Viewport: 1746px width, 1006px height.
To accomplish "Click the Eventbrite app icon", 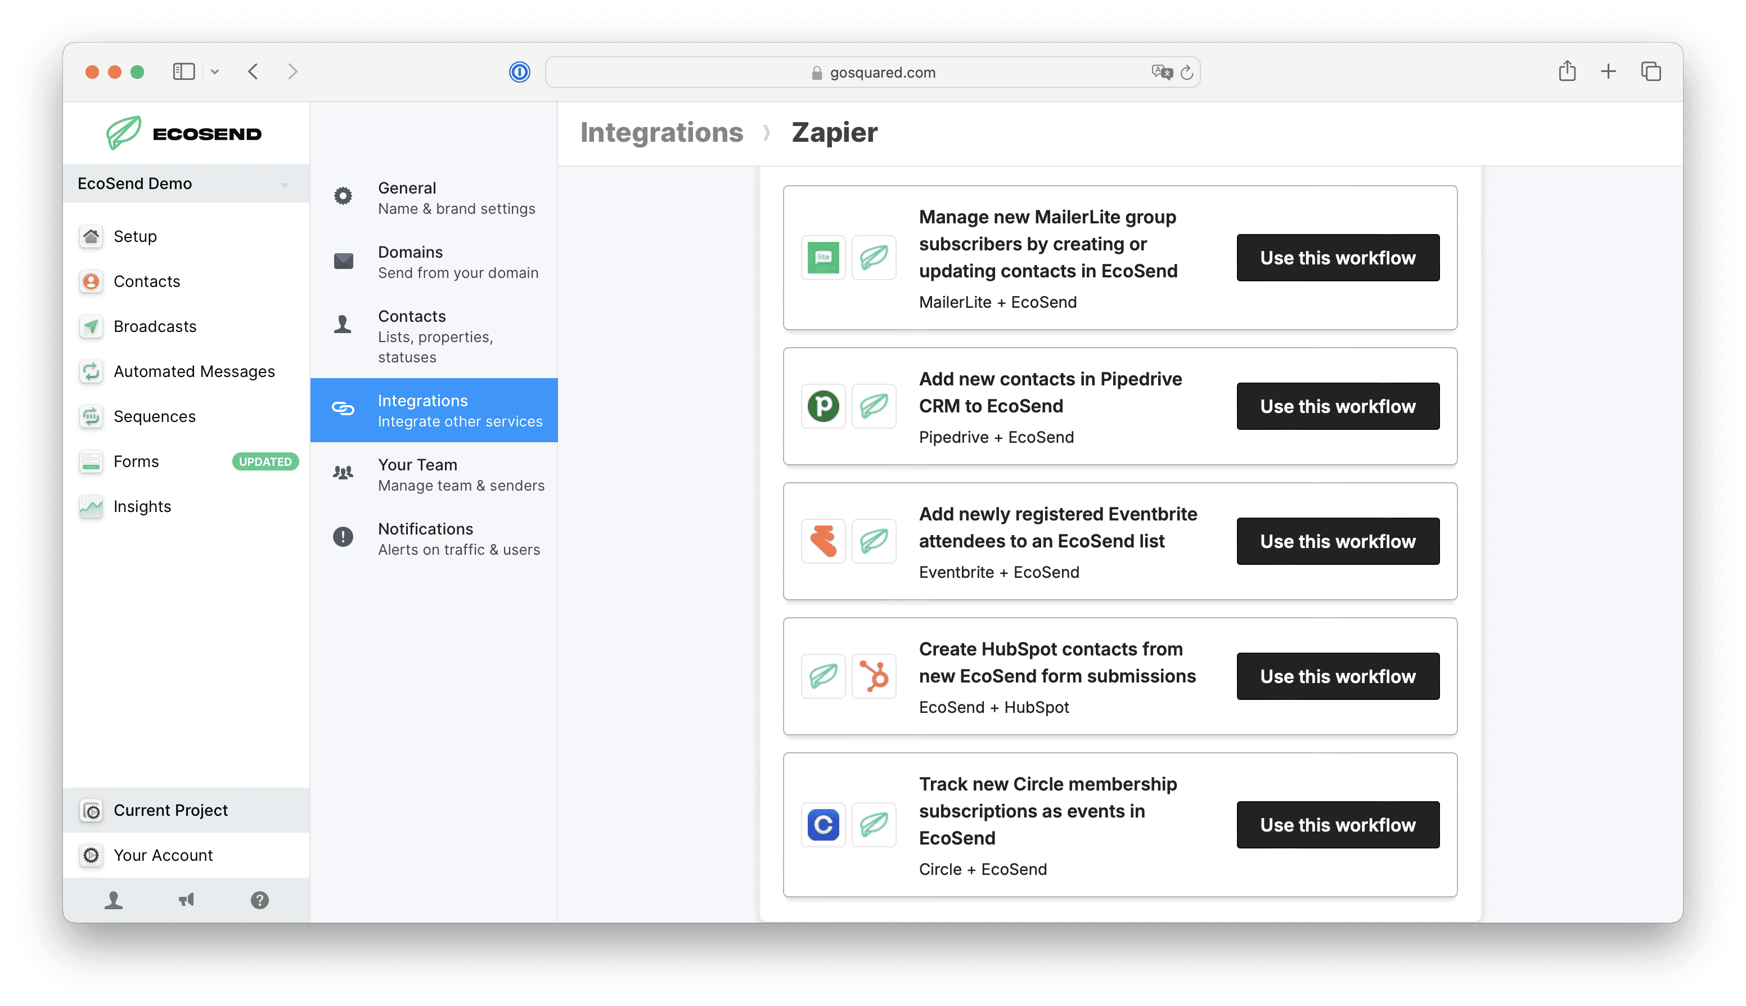I will click(x=823, y=541).
